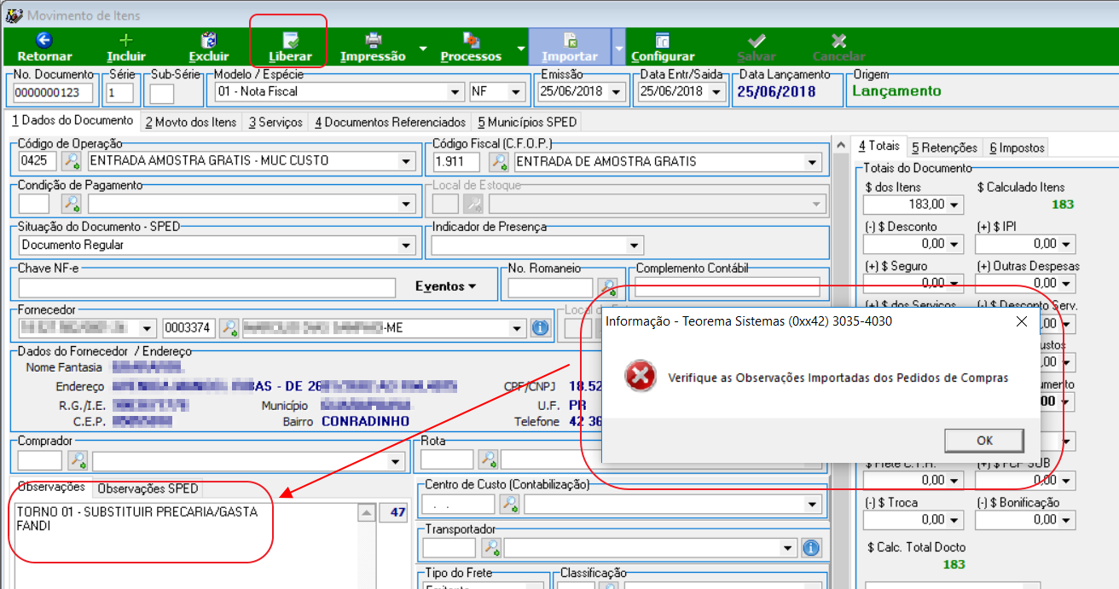This screenshot has height=589, width=1119.
Task: Click the Eventos button near Chave NF-e
Action: tap(446, 286)
